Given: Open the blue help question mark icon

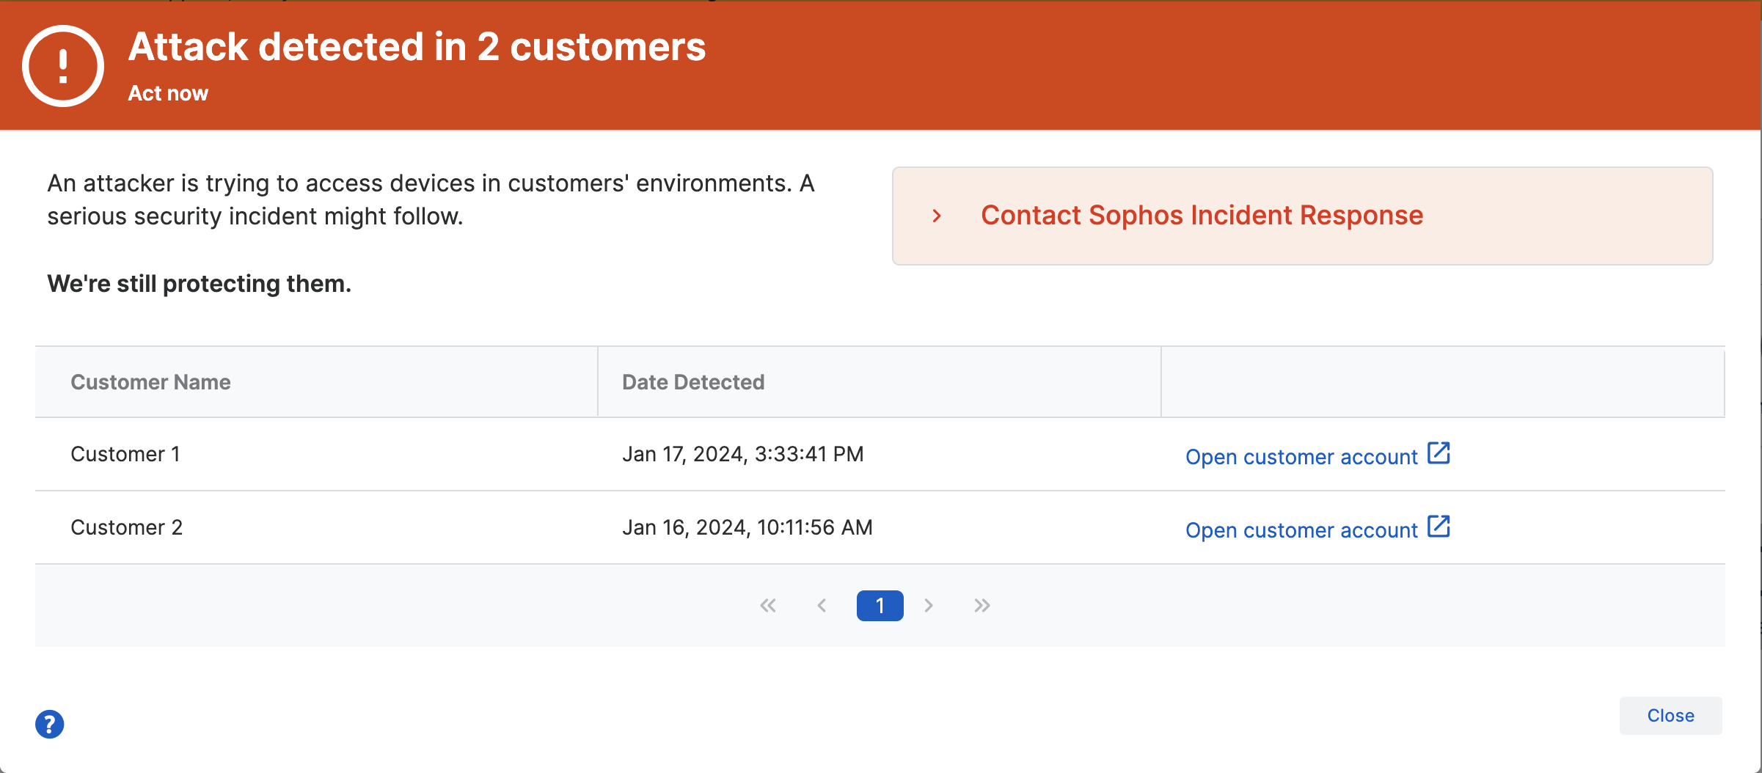Looking at the screenshot, I should (50, 725).
